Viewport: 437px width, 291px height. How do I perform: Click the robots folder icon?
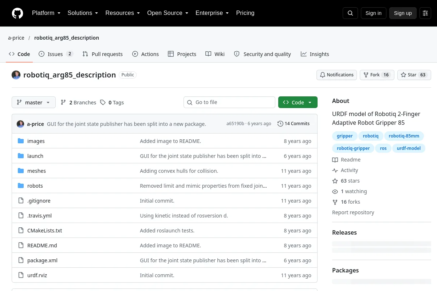tap(21, 186)
